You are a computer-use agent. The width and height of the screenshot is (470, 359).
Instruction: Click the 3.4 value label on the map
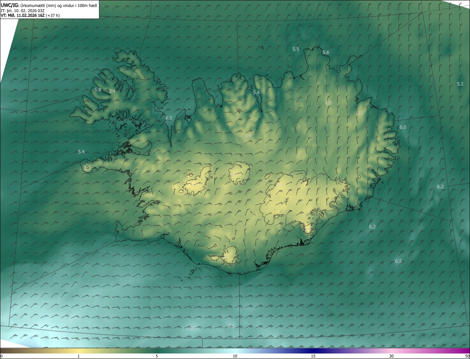112,91
